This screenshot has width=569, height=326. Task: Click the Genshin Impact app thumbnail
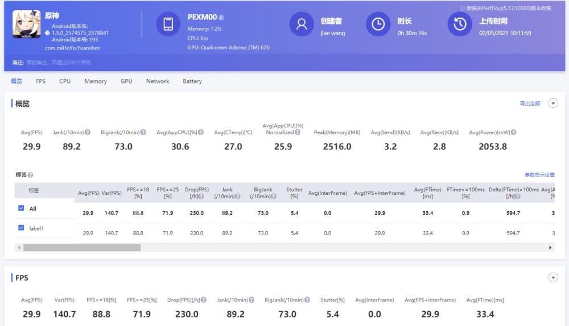point(26,24)
